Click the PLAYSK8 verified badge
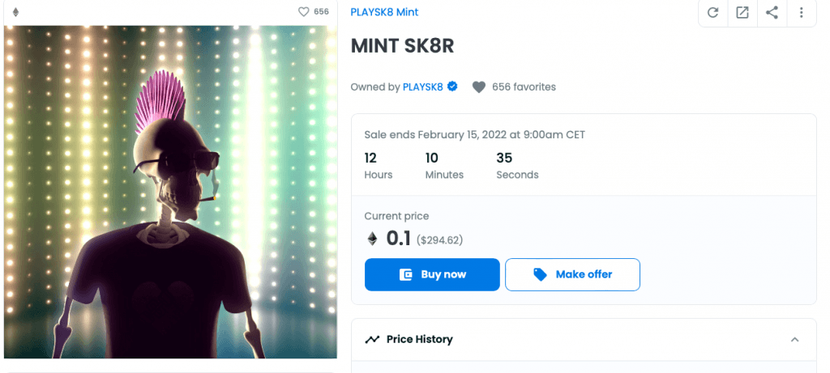 [452, 87]
